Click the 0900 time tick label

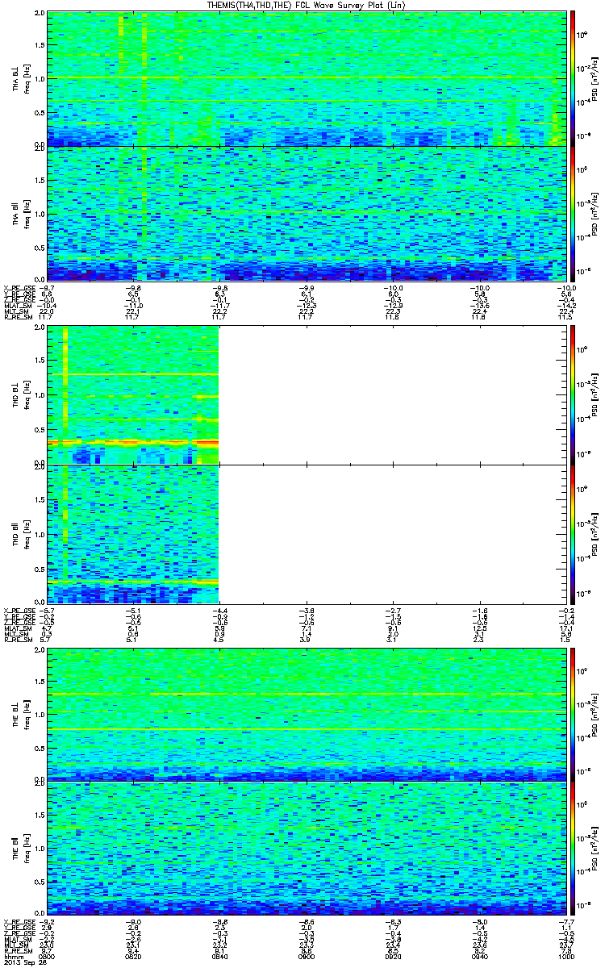[307, 957]
